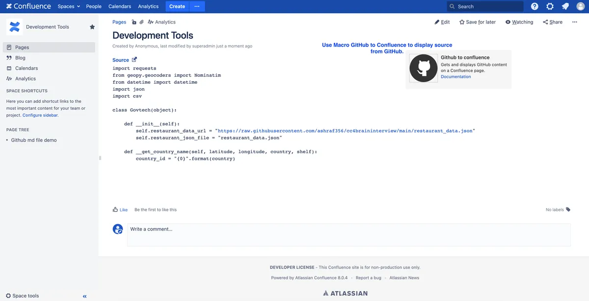Image resolution: width=589 pixels, height=301 pixels.
Task: Click the "import csv" code line
Action: [127, 96]
